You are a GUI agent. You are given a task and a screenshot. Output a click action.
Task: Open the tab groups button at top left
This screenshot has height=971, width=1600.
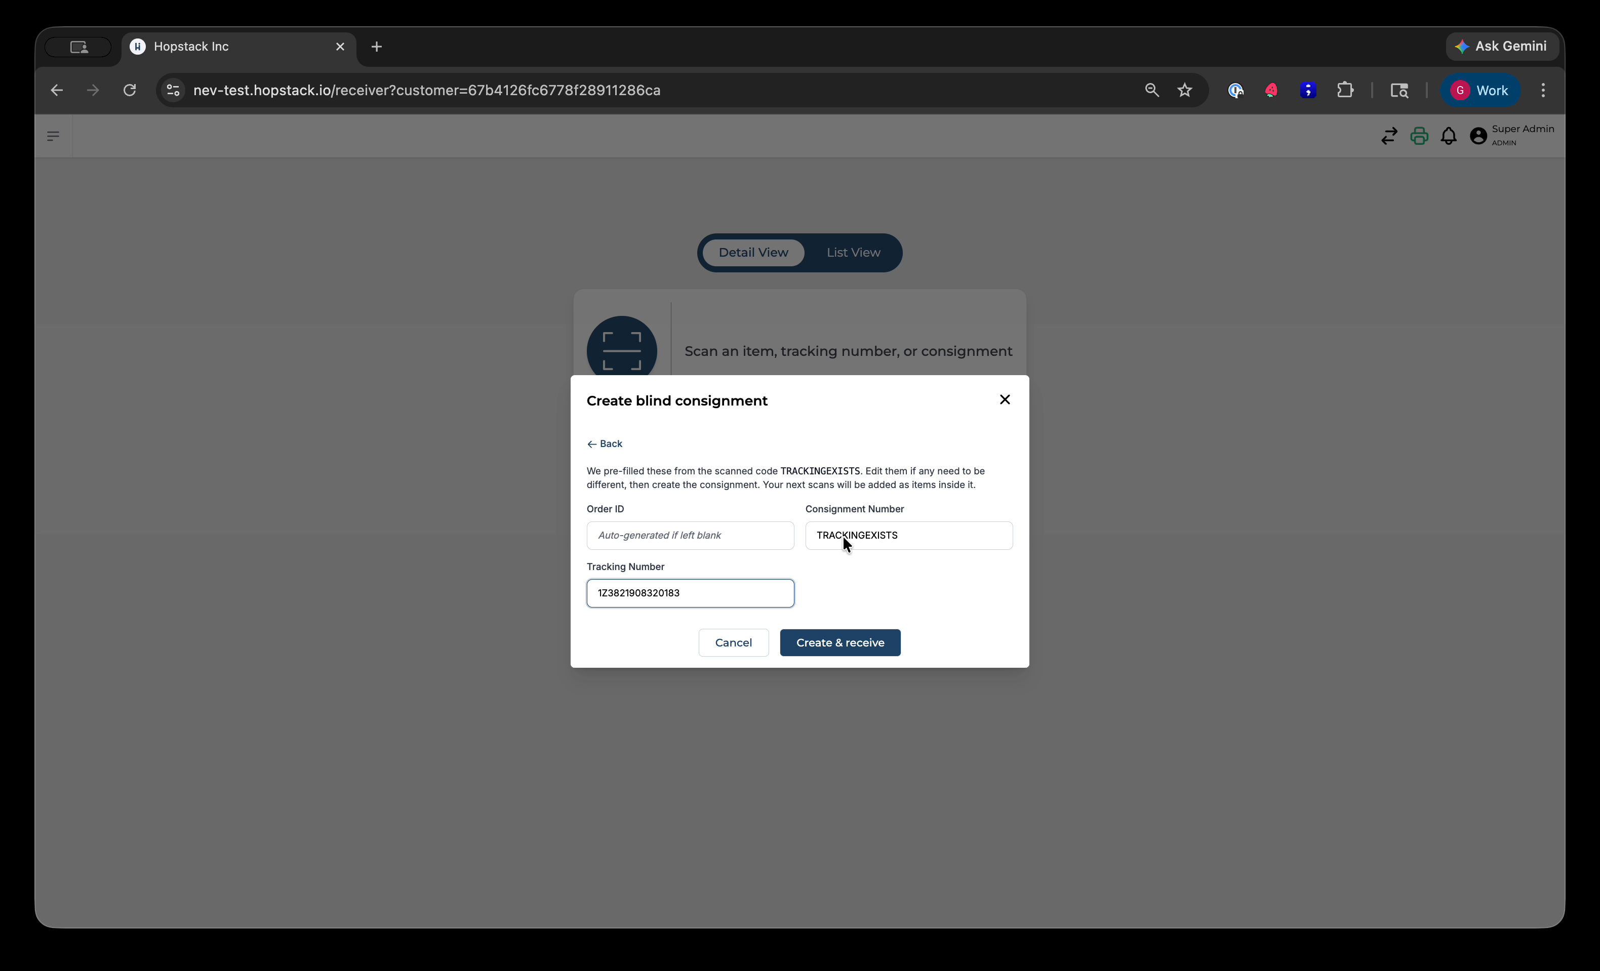pos(78,47)
